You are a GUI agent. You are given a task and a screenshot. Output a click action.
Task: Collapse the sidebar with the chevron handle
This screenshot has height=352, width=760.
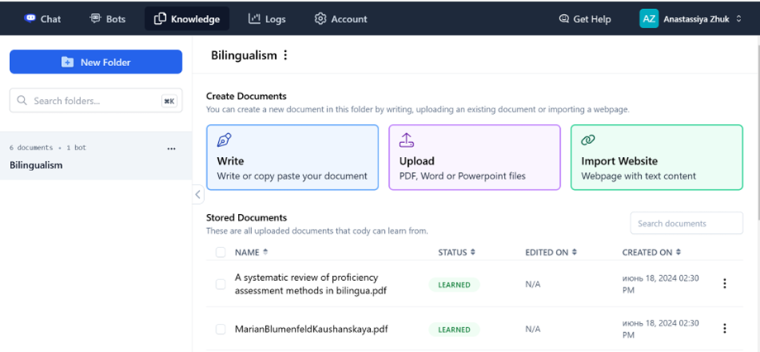click(x=197, y=194)
